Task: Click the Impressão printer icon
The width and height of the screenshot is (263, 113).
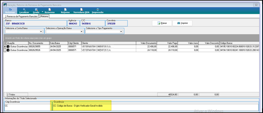Action: coord(98,11)
